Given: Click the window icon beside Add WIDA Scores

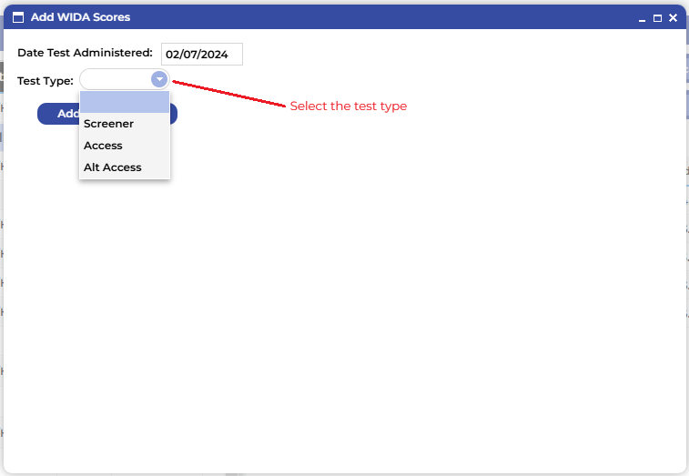Looking at the screenshot, I should point(17,17).
